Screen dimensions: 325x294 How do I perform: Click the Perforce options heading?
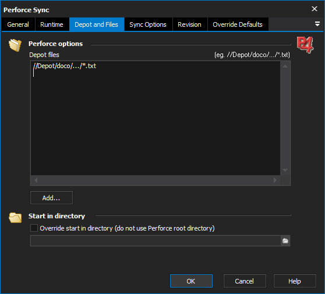tap(55, 44)
